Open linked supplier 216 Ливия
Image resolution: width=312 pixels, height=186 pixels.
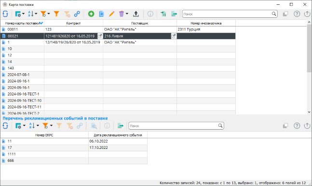pyautogui.click(x=174, y=36)
